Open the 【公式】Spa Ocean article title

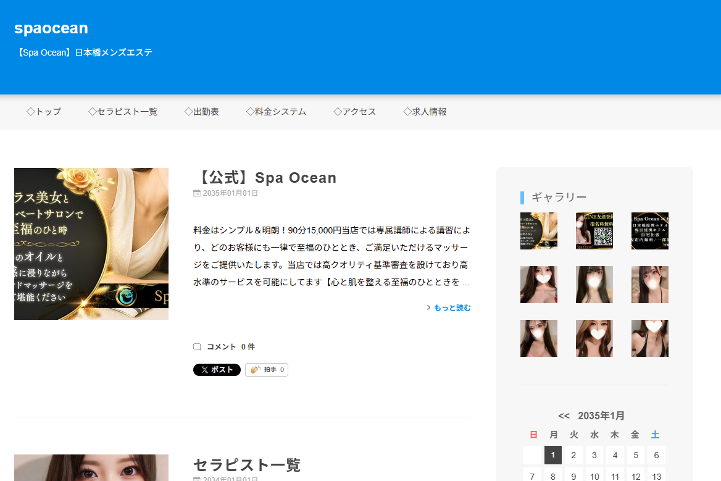(265, 177)
